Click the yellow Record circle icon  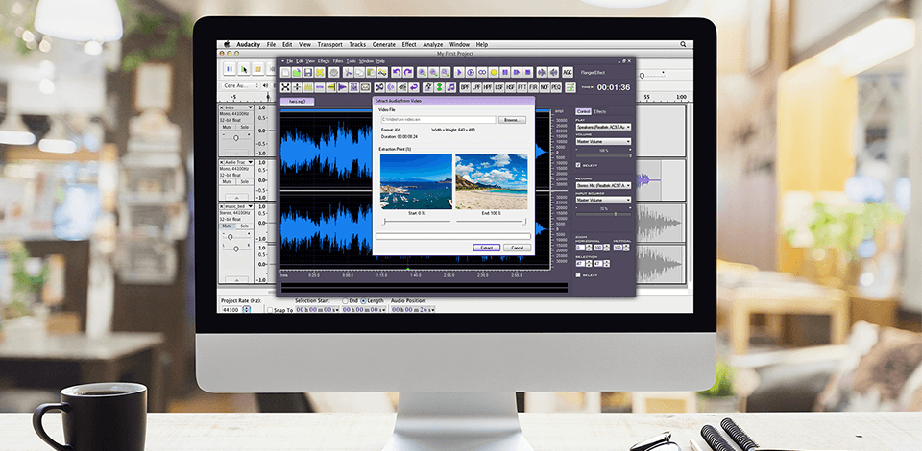click(x=494, y=72)
